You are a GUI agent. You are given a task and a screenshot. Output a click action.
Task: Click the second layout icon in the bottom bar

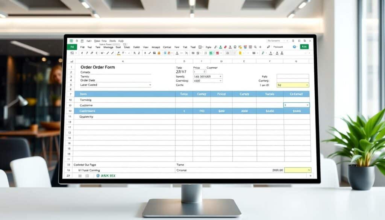click(87, 176)
